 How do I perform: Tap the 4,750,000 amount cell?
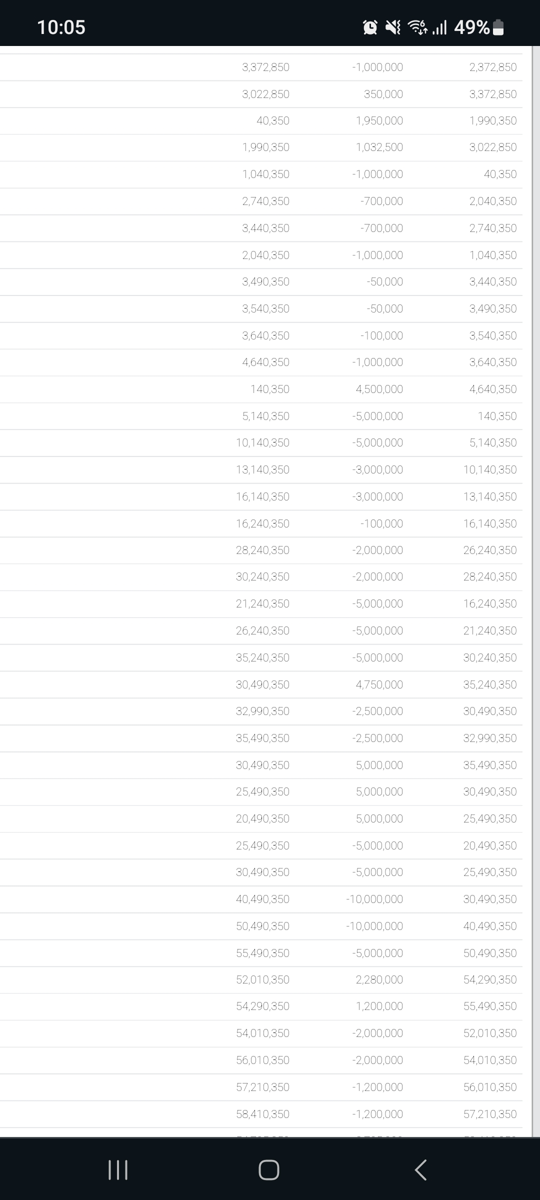tap(379, 684)
